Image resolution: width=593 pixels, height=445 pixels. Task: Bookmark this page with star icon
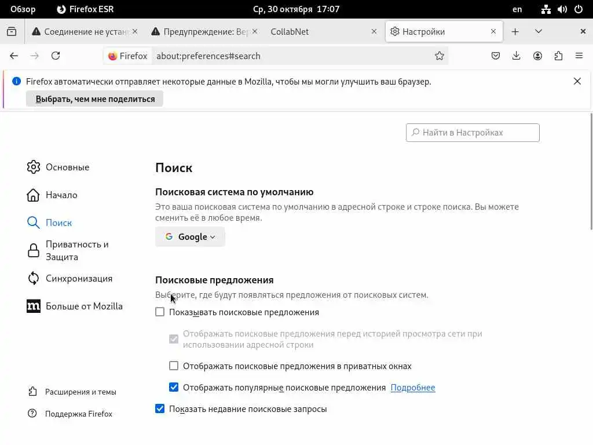440,56
